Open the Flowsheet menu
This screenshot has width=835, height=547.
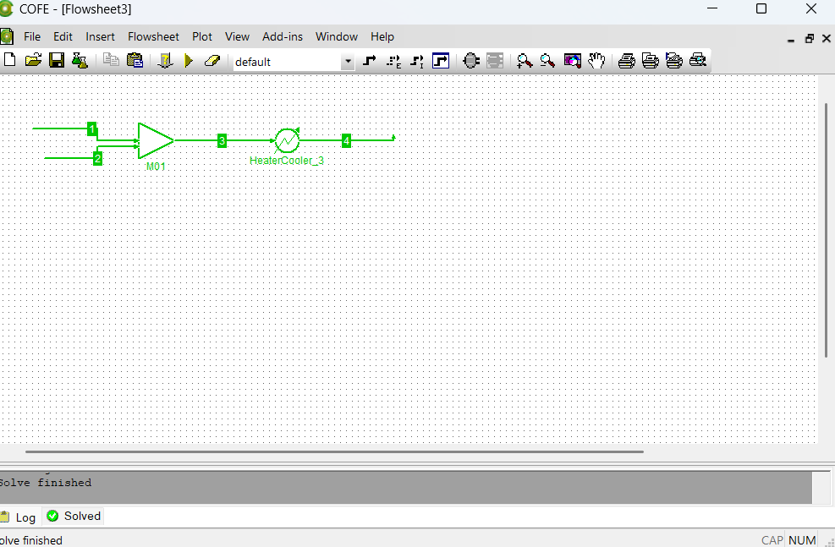(x=153, y=36)
